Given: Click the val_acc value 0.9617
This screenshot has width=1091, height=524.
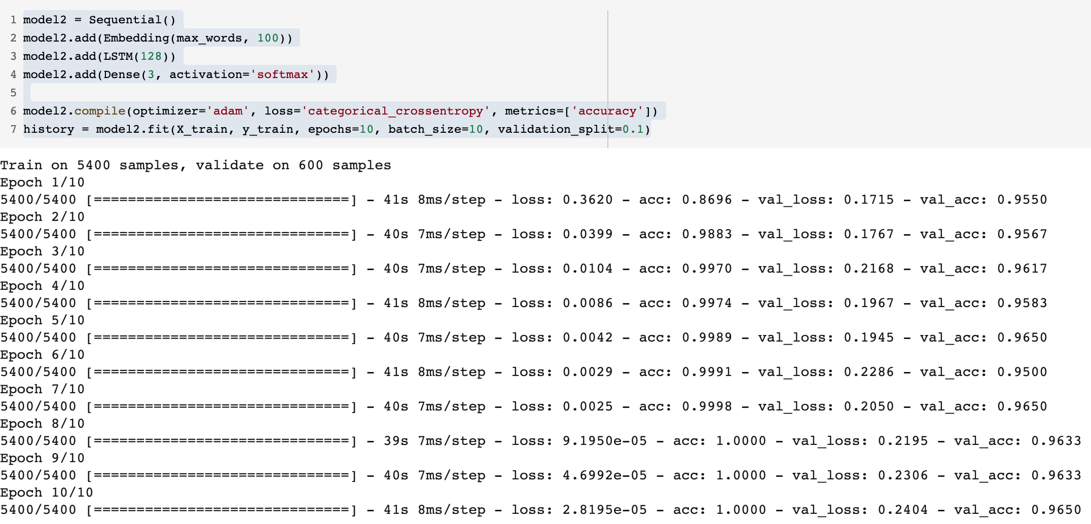Looking at the screenshot, I should [1022, 269].
